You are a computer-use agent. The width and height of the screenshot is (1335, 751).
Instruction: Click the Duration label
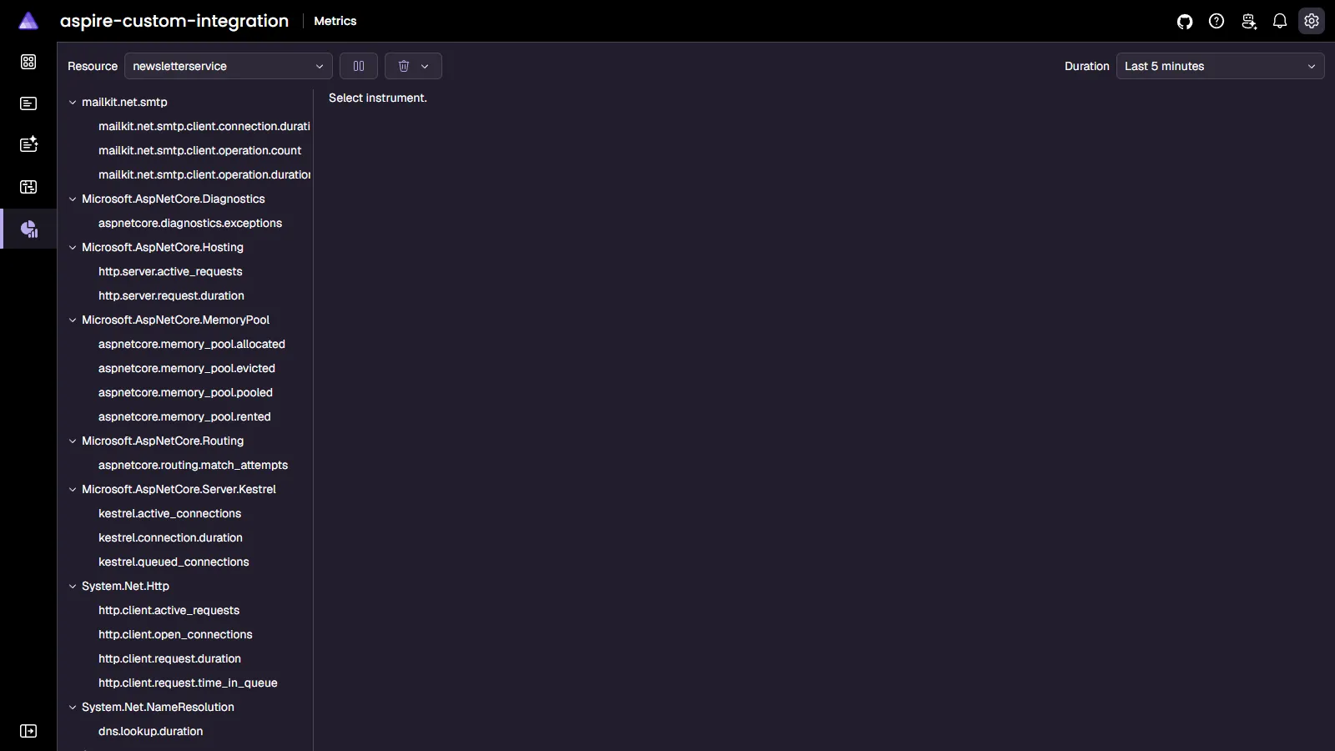[x=1086, y=66]
